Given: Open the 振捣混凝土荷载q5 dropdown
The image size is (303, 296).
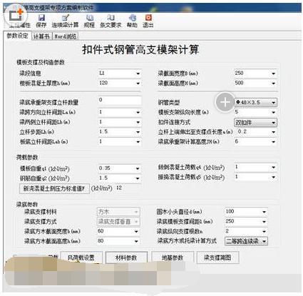Looking at the screenshot, I should pyautogui.click(x=255, y=177).
